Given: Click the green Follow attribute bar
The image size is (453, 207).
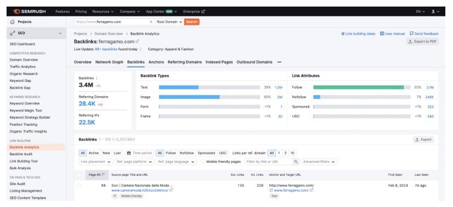Looking at the screenshot, I should (x=358, y=87).
